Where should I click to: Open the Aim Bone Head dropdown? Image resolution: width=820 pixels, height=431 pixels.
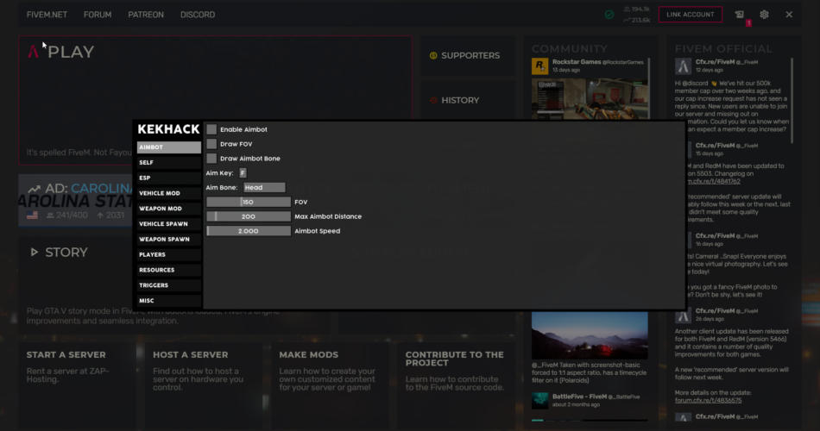(264, 187)
